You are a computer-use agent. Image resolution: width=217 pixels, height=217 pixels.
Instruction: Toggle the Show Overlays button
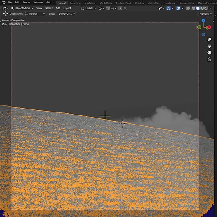[x=178, y=8]
